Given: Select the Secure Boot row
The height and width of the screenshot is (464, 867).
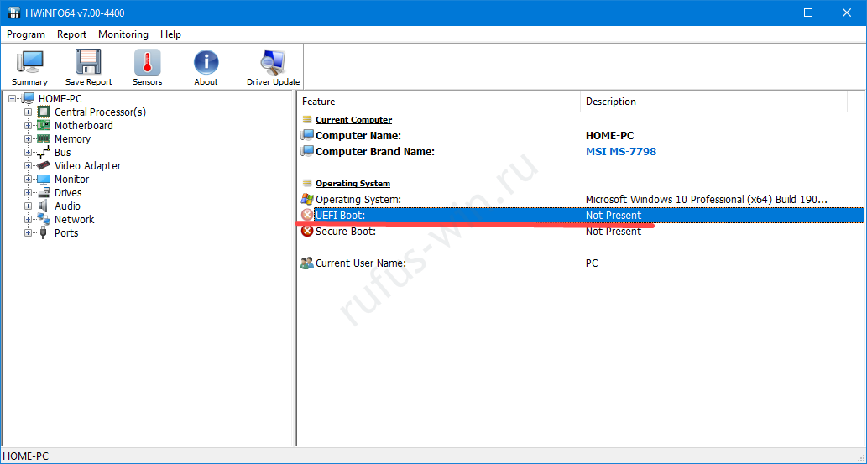Looking at the screenshot, I should (581, 232).
